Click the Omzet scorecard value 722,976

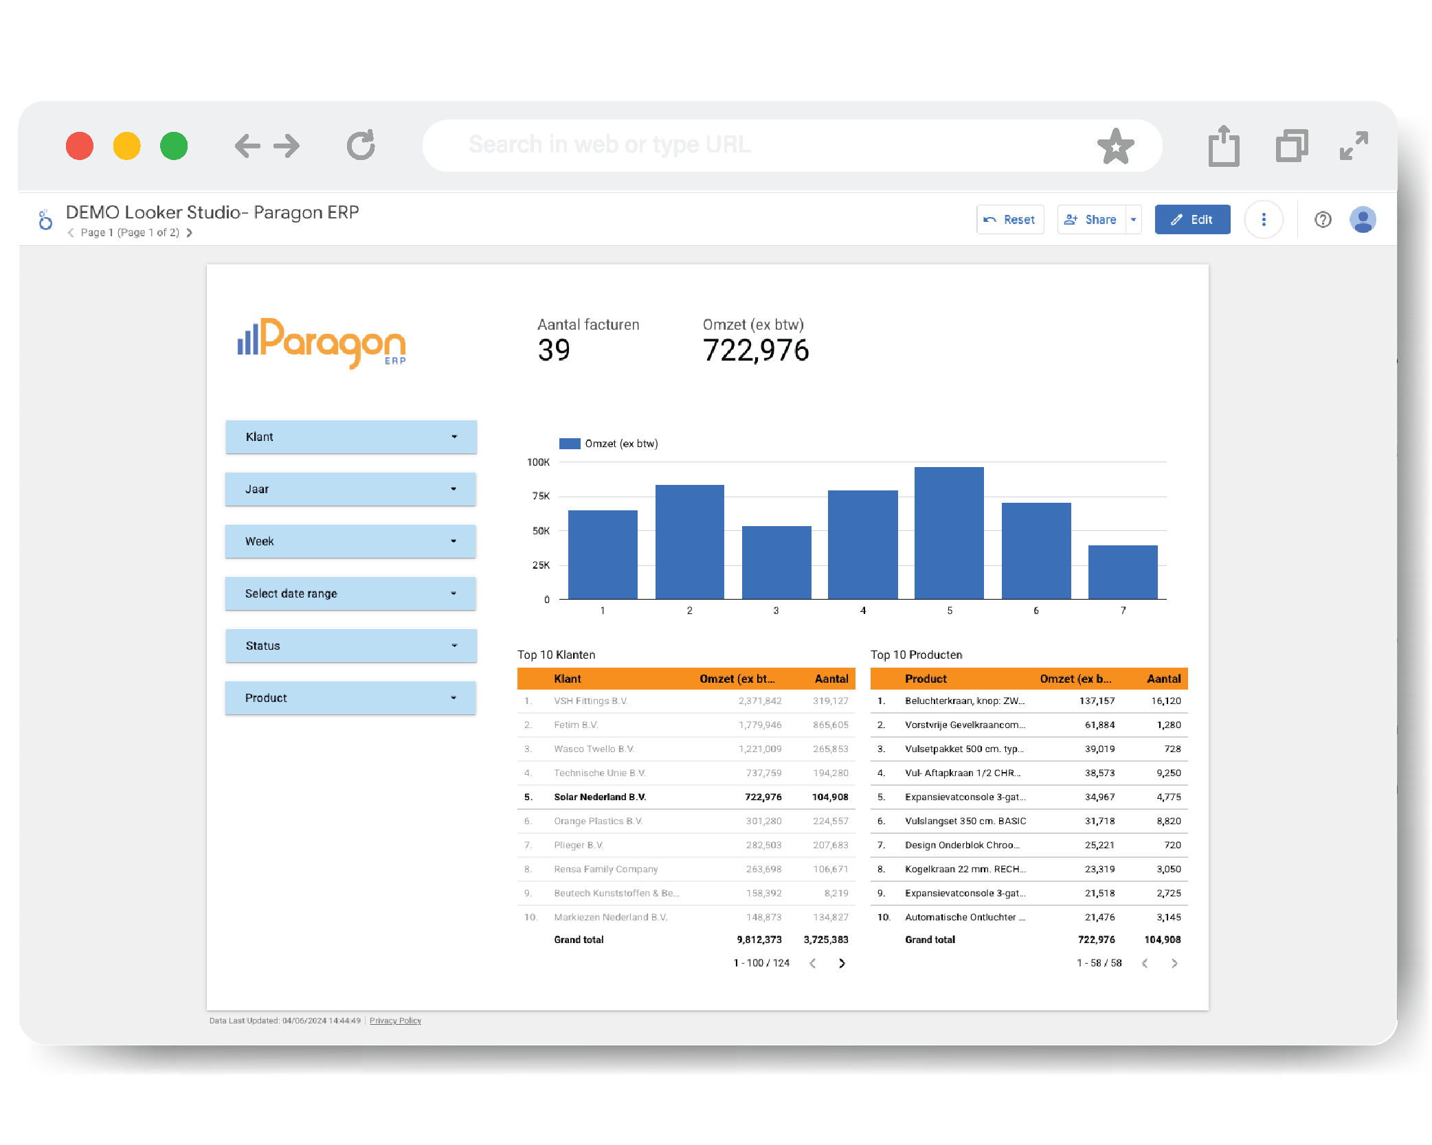tap(756, 350)
